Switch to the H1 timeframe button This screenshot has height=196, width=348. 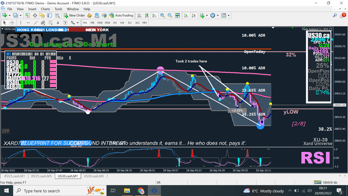click(x=115, y=23)
